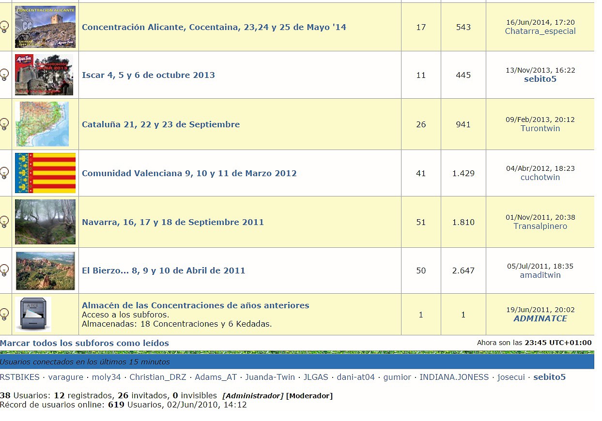Click Usuarios conectados en los últimos 15 minutos header
Image resolution: width=602 pixels, height=421 pixels.
click(x=85, y=361)
